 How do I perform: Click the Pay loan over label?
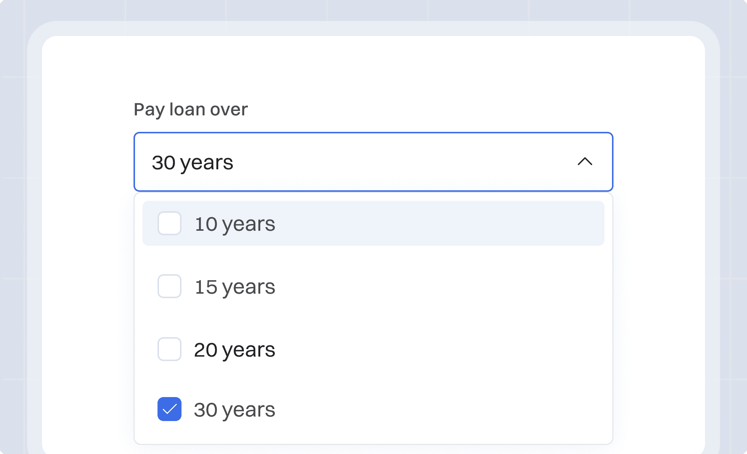point(191,109)
